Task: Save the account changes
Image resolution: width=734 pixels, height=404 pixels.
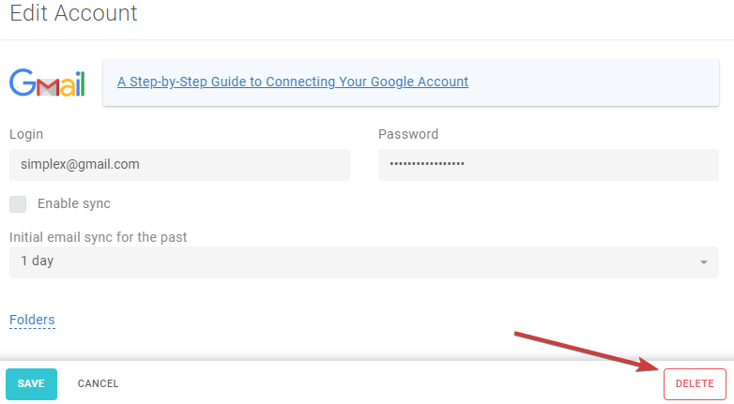Action: pos(31,384)
